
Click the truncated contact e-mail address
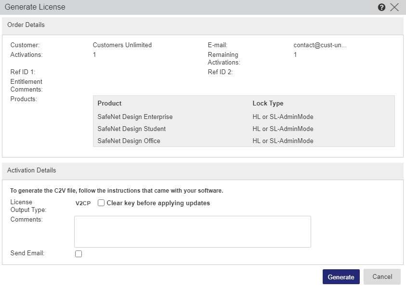(320, 45)
